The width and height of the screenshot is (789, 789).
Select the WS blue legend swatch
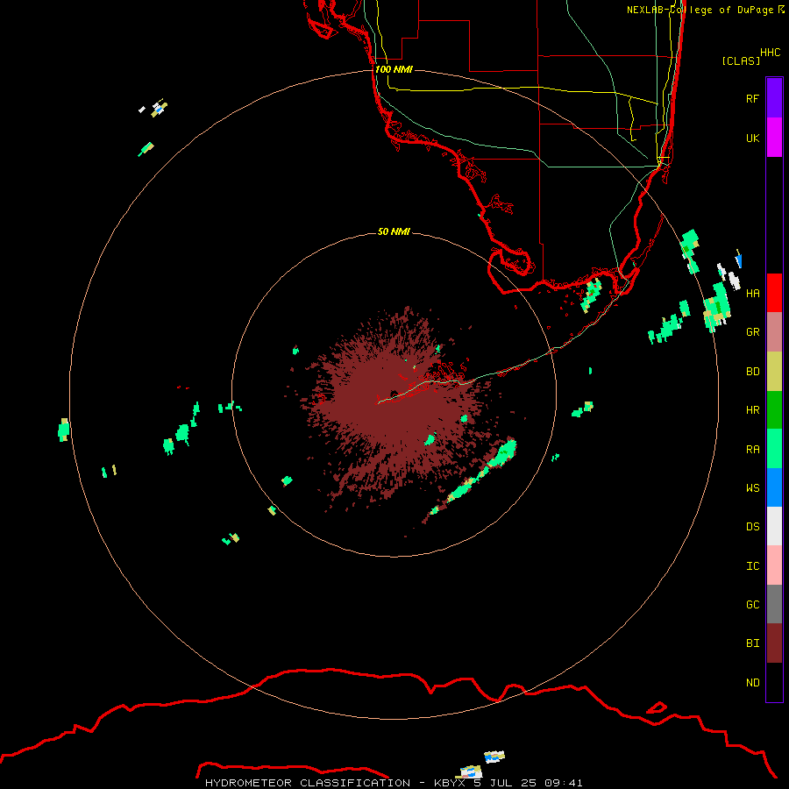774,487
